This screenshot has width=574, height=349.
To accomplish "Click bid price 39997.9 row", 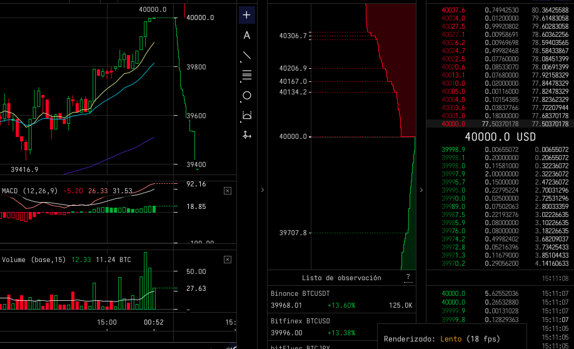I will [500, 174].
